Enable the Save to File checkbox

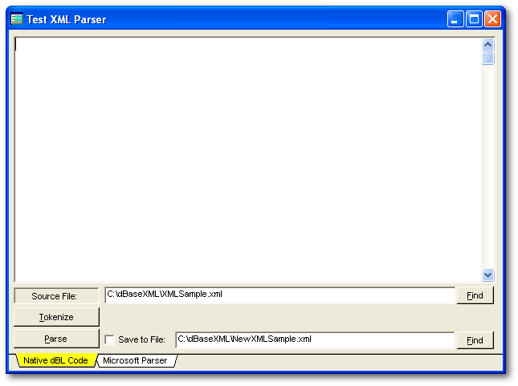click(x=110, y=339)
